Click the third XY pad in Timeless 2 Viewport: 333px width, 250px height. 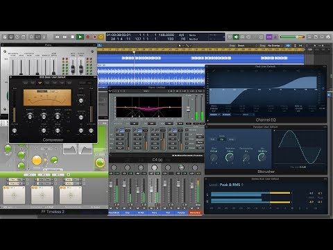[x=71, y=195]
